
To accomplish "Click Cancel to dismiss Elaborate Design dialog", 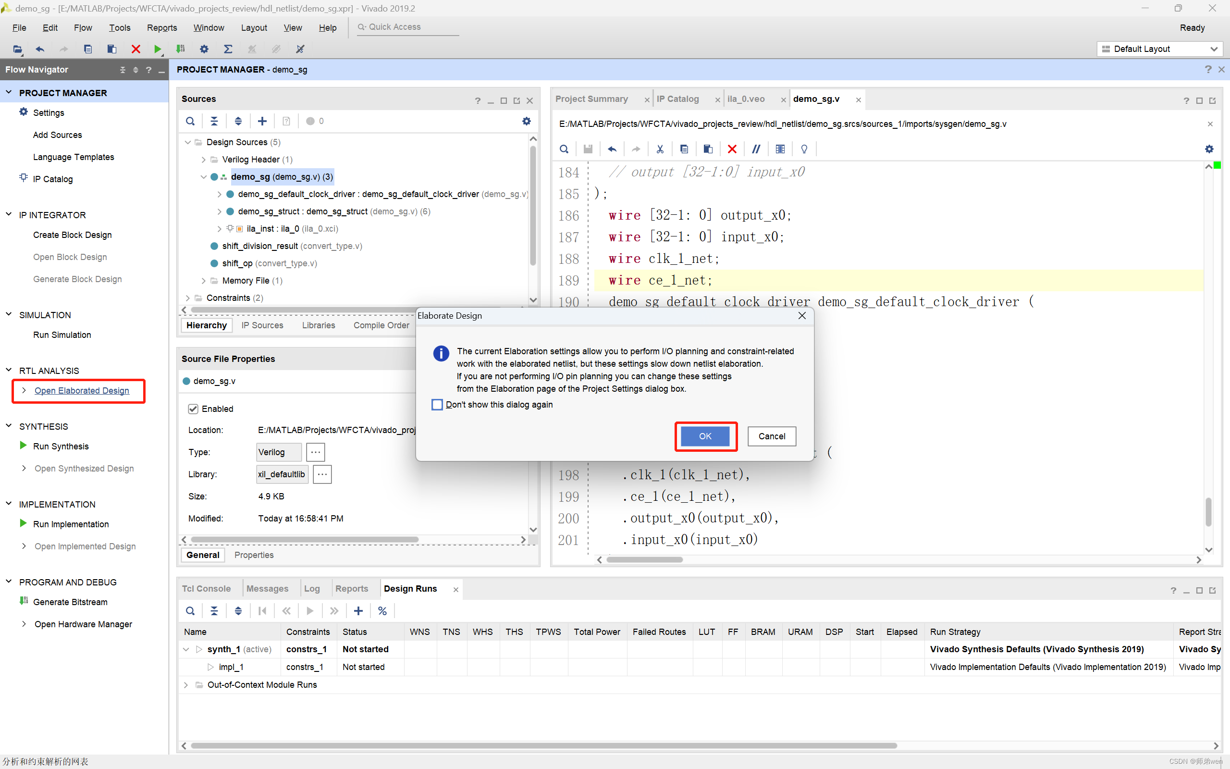I will click(770, 435).
